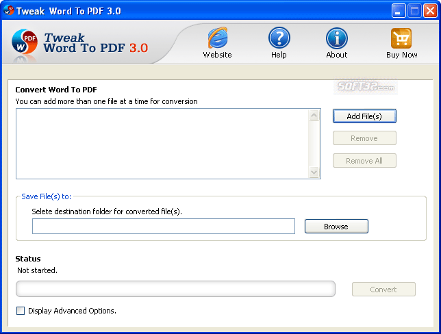
Task: Click the destination folder input field
Action: (164, 227)
